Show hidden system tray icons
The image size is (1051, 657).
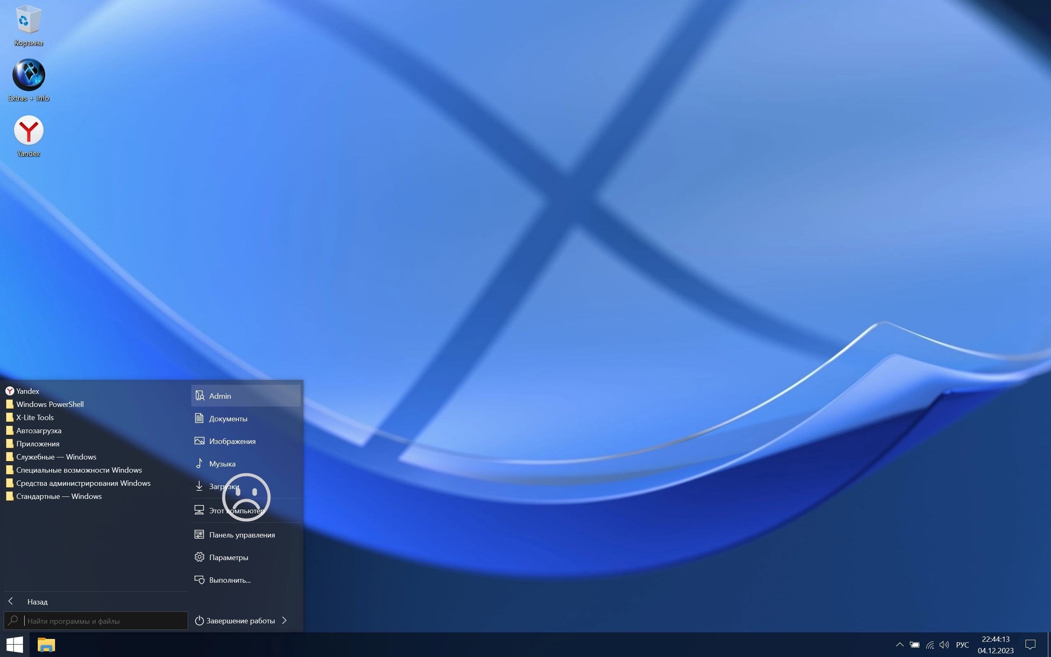900,645
